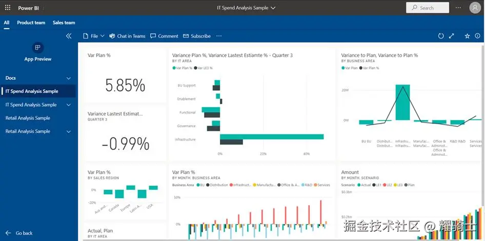Click the Go back arrow icon
Viewport: 485px width, 241px height.
point(8,233)
